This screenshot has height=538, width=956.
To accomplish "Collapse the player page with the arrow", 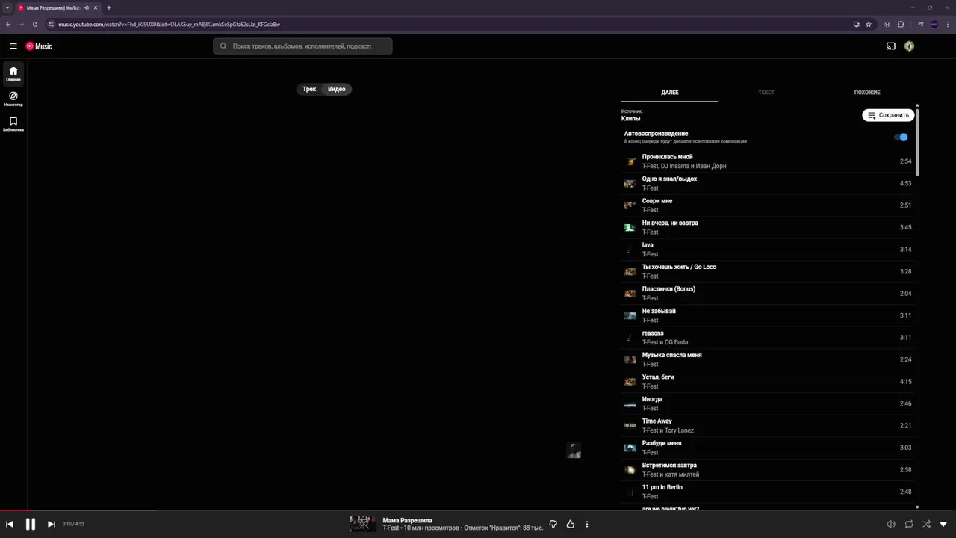I will 943,525.
